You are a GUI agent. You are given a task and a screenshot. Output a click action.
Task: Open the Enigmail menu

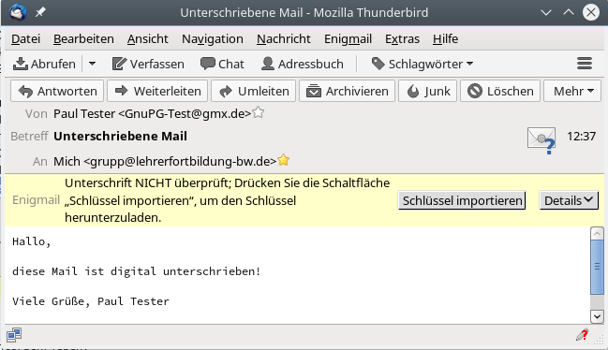[x=348, y=38]
